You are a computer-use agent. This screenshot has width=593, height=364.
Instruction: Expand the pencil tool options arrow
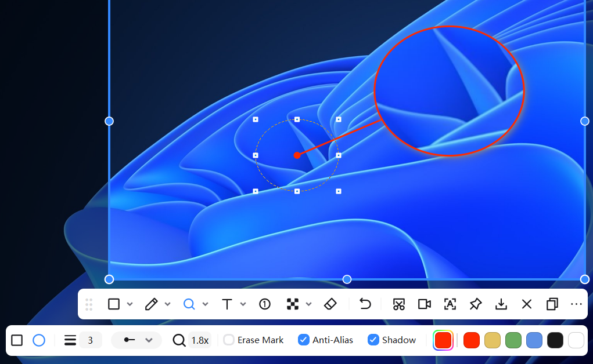coord(167,304)
